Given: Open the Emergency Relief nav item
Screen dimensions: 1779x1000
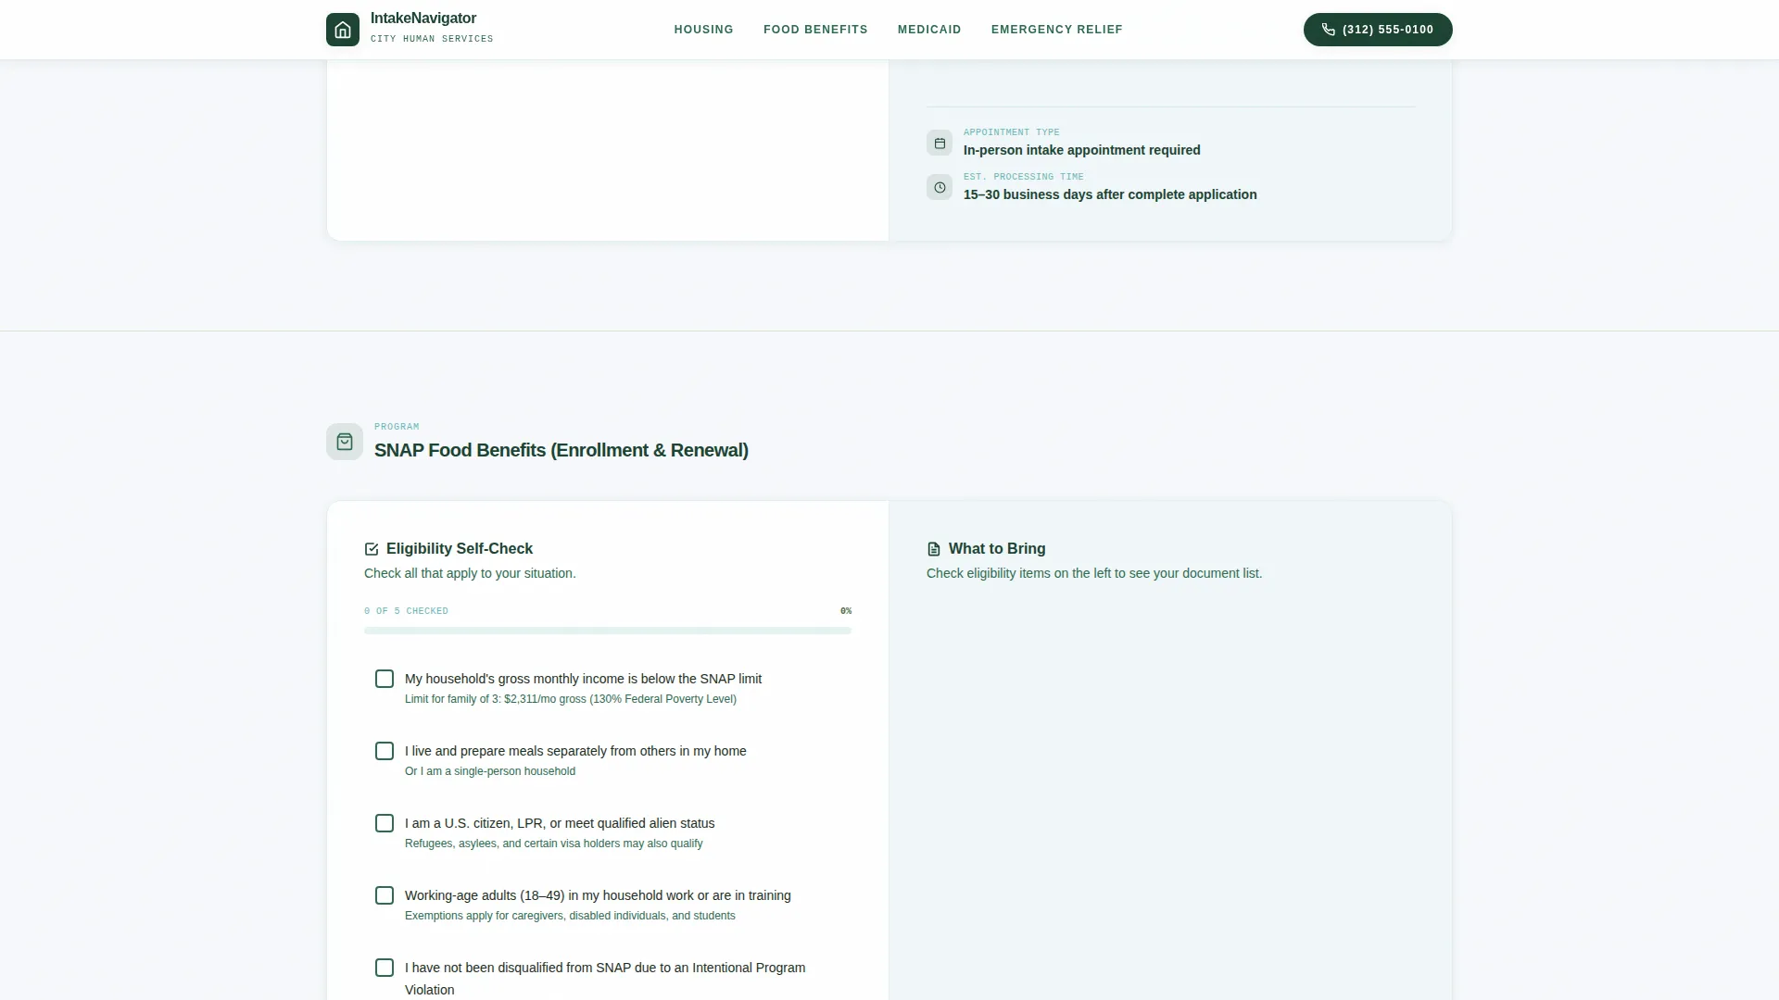Looking at the screenshot, I should pos(1057,30).
